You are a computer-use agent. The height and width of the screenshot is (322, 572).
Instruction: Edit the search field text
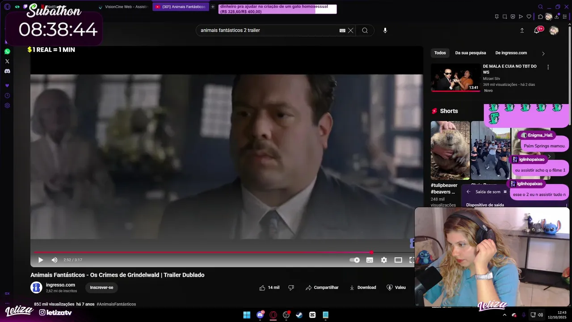[268, 30]
